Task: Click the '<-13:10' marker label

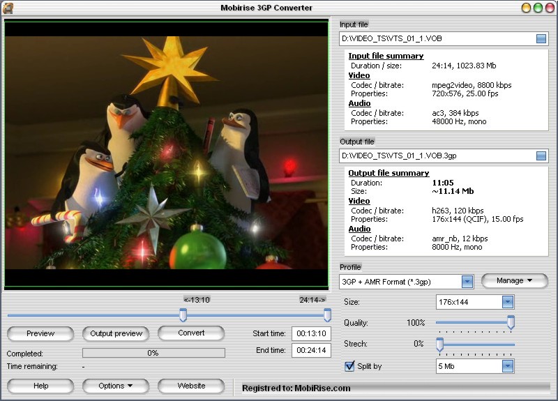Action: (x=197, y=300)
